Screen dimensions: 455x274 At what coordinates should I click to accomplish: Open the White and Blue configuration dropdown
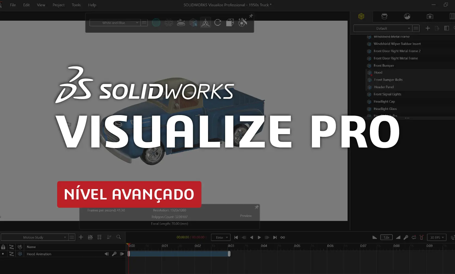pos(115,23)
